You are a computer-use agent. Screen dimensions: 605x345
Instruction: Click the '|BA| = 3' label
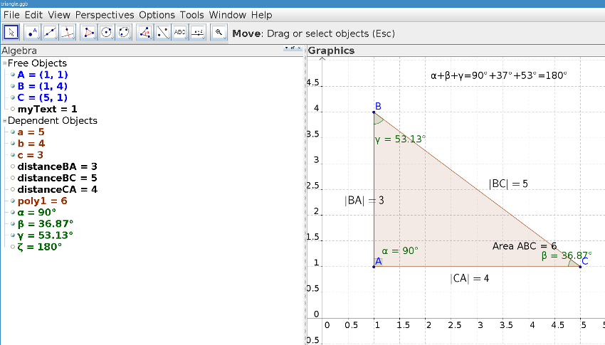364,201
